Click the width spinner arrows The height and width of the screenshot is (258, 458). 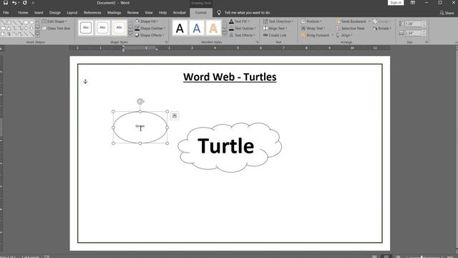point(424,33)
